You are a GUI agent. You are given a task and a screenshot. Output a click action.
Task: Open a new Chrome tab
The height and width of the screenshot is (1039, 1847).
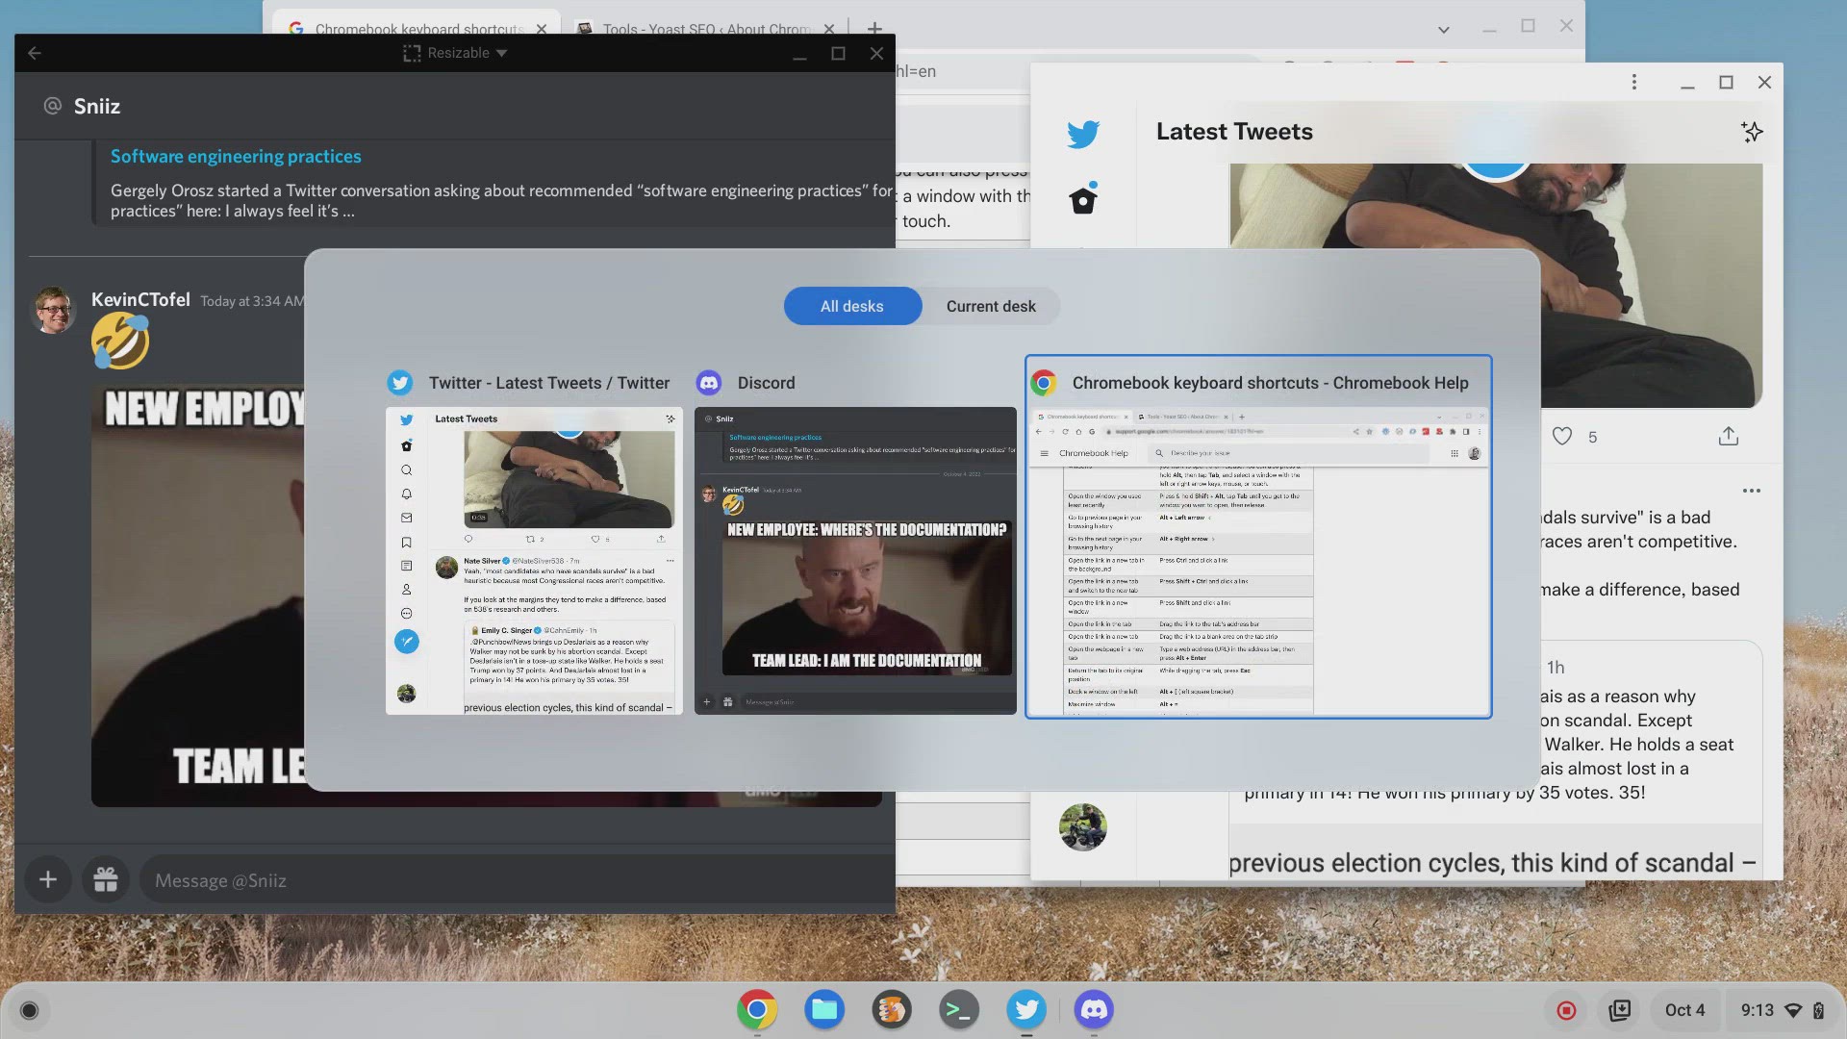pos(874,29)
